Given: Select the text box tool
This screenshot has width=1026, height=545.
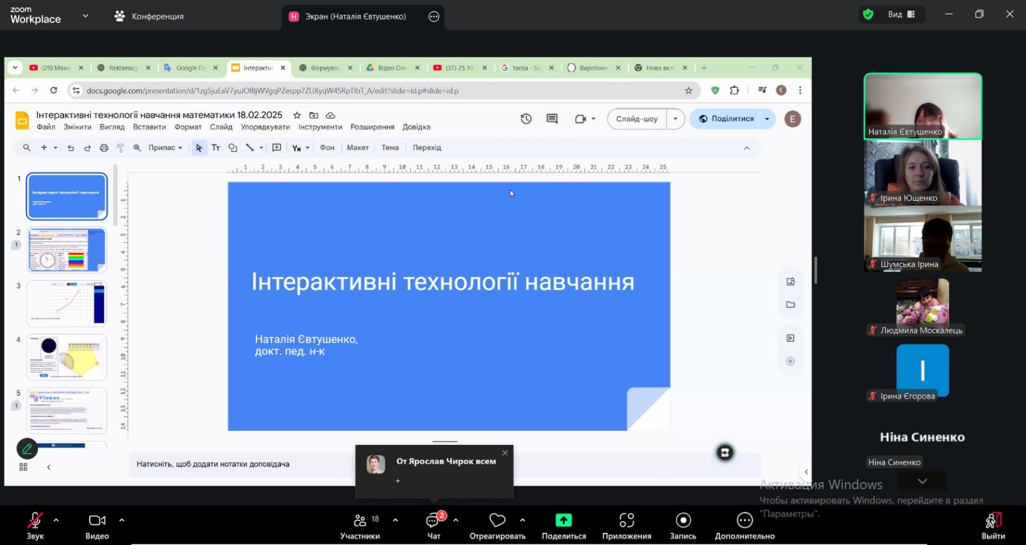Looking at the screenshot, I should click(215, 147).
